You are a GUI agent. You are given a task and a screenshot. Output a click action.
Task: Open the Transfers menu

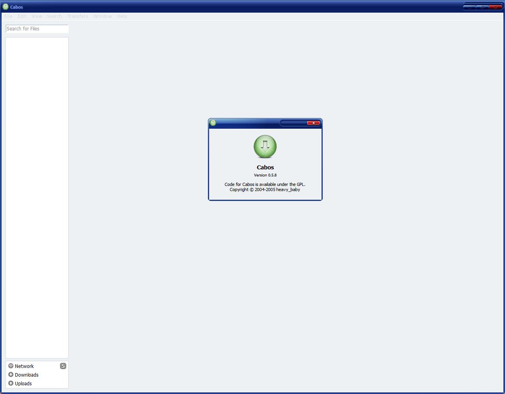click(x=78, y=16)
